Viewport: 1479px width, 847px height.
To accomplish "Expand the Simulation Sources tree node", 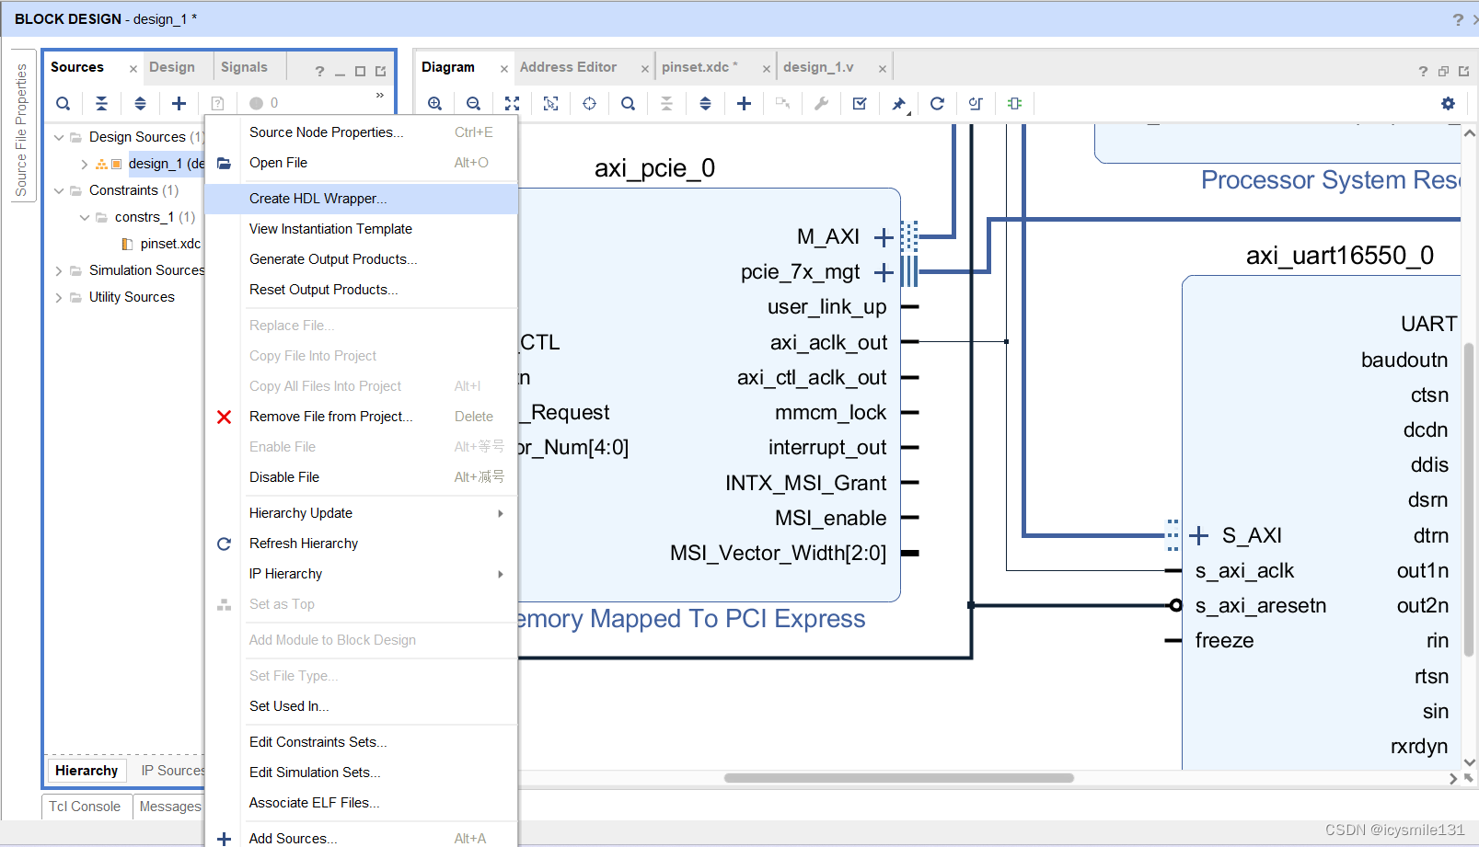I will (x=58, y=269).
